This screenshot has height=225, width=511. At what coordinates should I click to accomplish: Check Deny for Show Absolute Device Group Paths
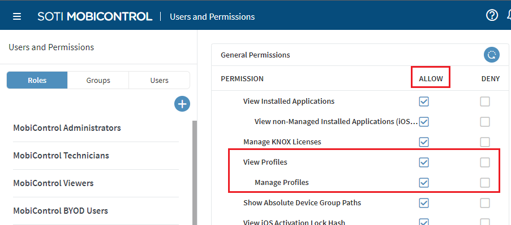click(x=485, y=203)
